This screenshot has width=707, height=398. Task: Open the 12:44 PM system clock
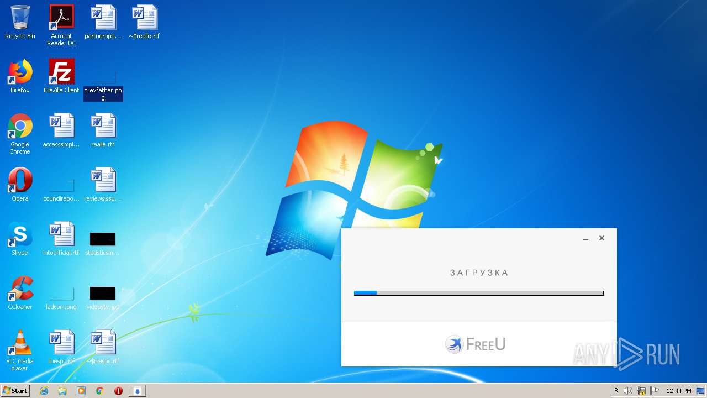point(678,391)
